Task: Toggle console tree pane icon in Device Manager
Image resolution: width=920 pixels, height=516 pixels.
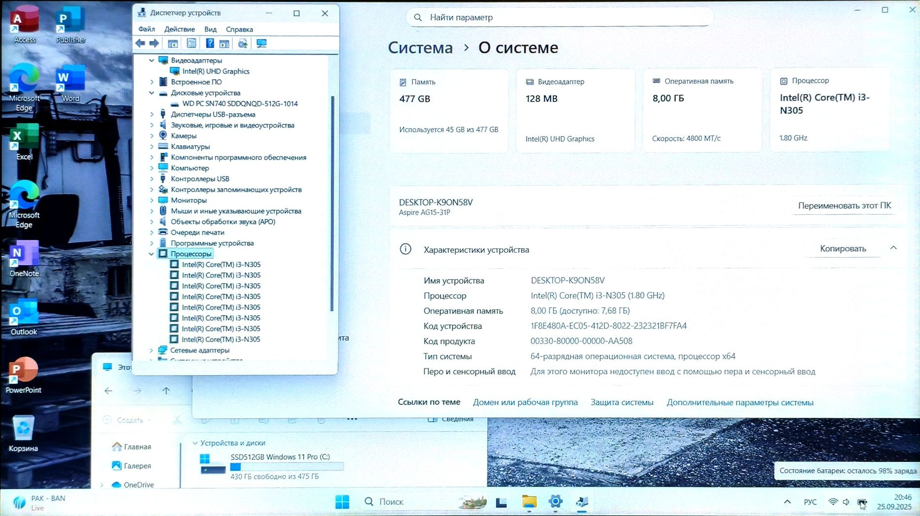Action: coord(173,43)
